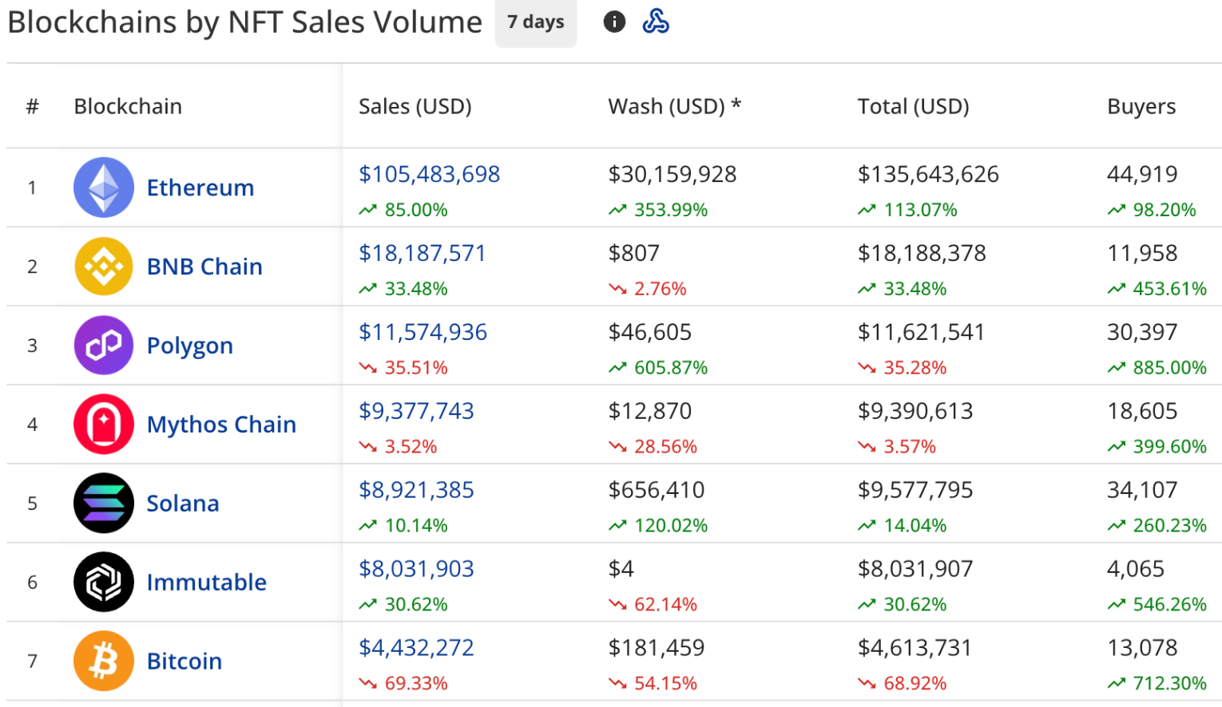Image resolution: width=1222 pixels, height=707 pixels.
Task: Click the Buyers column header
Action: coord(1141,107)
